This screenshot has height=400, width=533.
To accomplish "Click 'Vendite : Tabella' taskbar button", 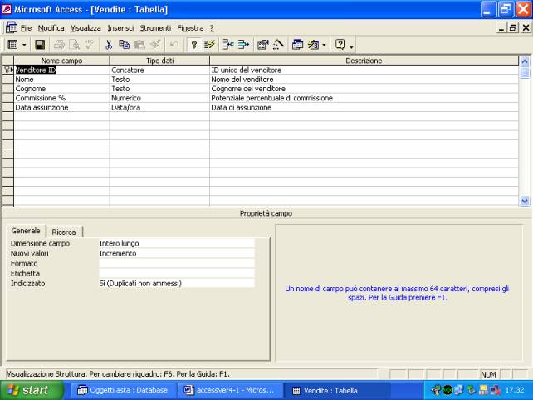I will click(x=336, y=390).
